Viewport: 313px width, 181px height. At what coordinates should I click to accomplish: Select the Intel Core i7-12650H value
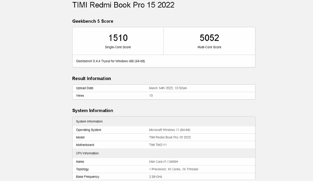point(163,161)
